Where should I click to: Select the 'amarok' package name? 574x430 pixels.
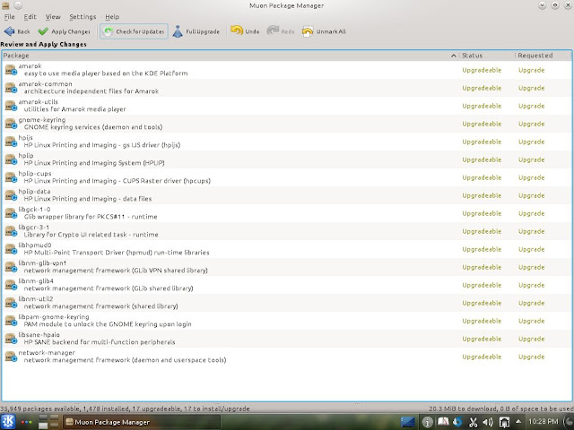point(30,65)
